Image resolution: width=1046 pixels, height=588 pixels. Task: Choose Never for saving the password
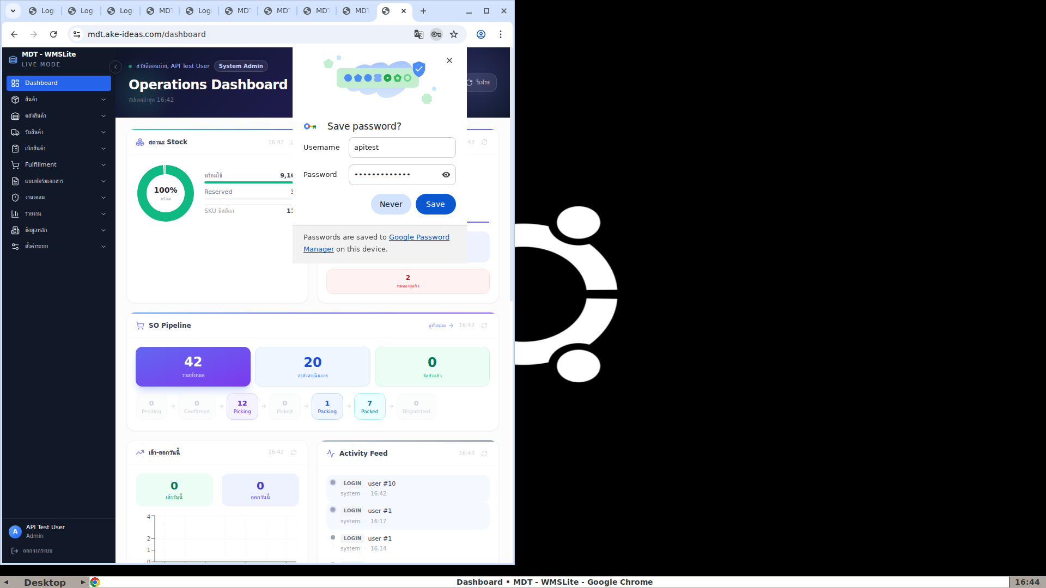coord(391,204)
